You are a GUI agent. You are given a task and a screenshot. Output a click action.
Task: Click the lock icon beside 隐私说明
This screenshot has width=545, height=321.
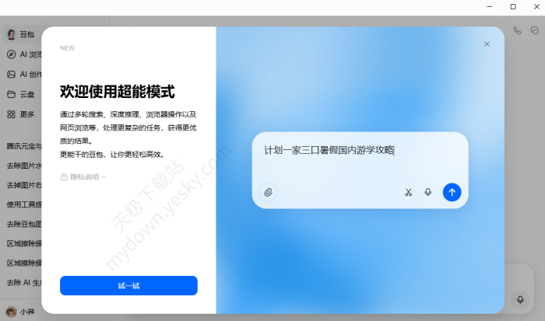coord(64,177)
